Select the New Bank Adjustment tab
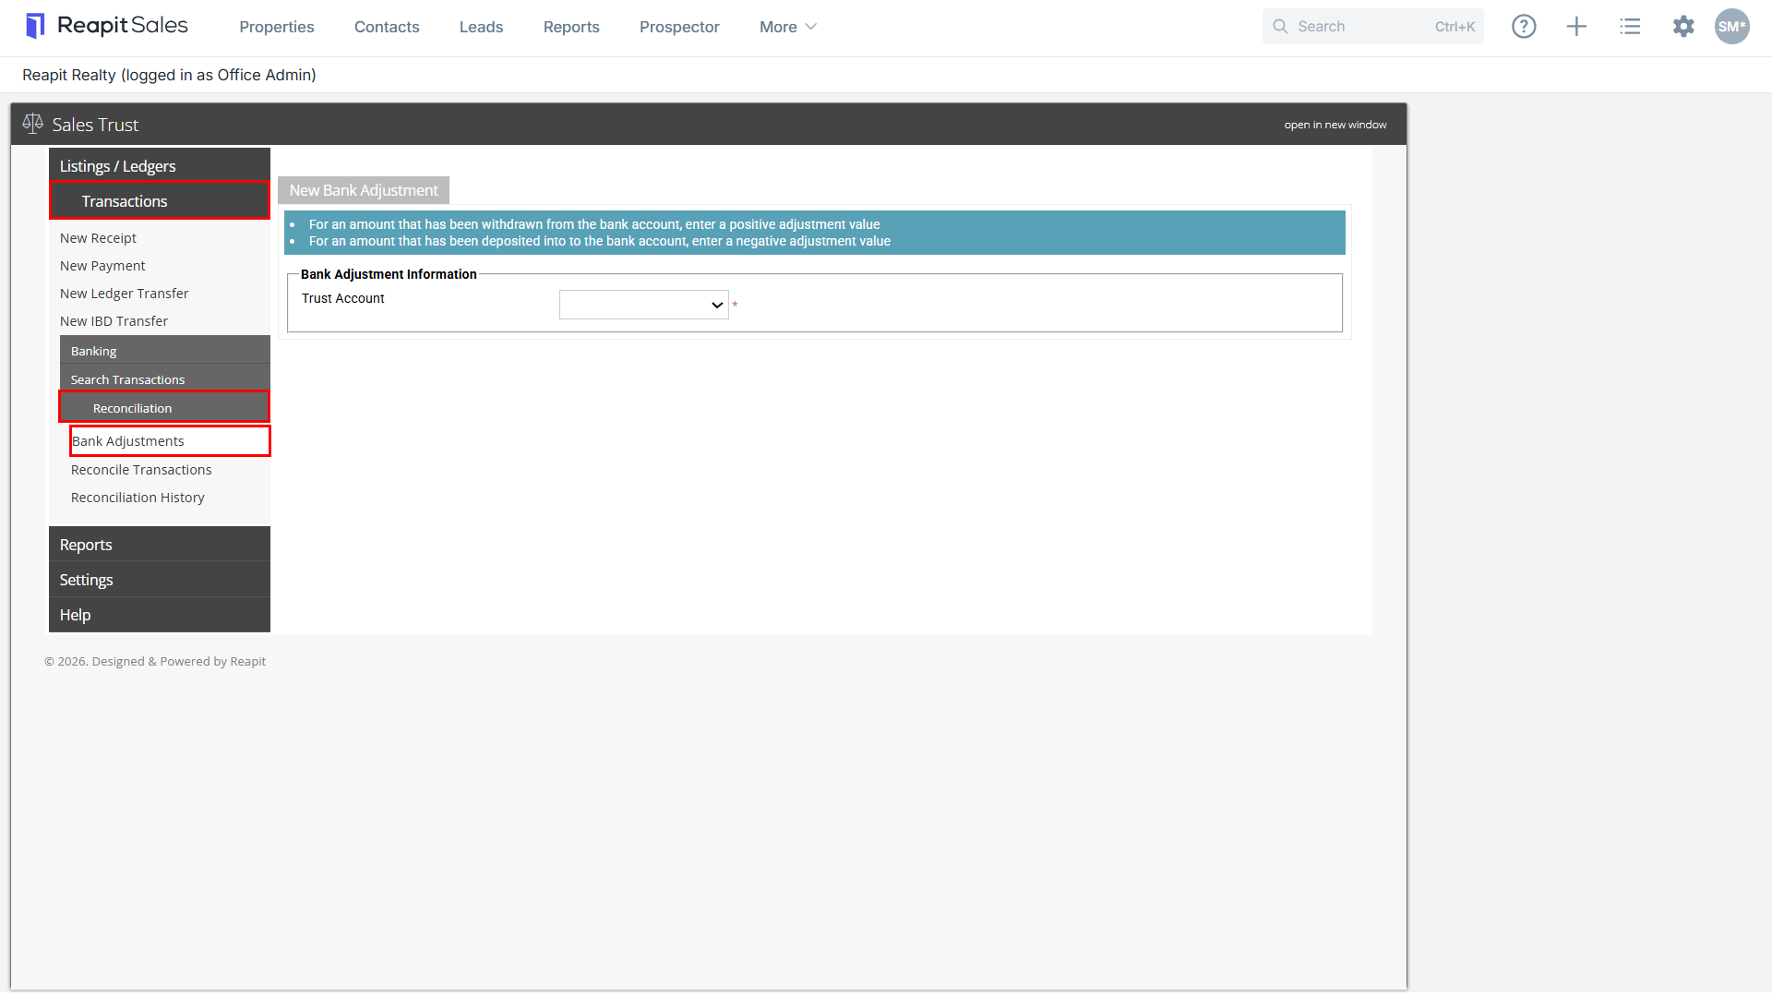 (364, 190)
